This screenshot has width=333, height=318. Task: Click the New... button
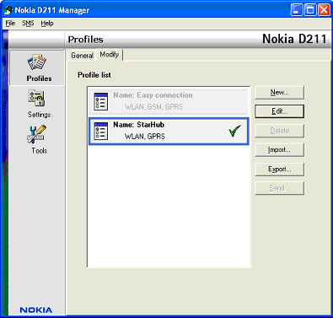(279, 93)
